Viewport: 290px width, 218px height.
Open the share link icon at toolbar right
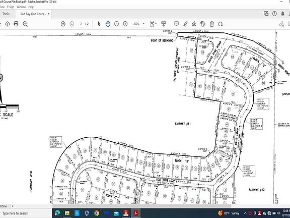(x=281, y=24)
